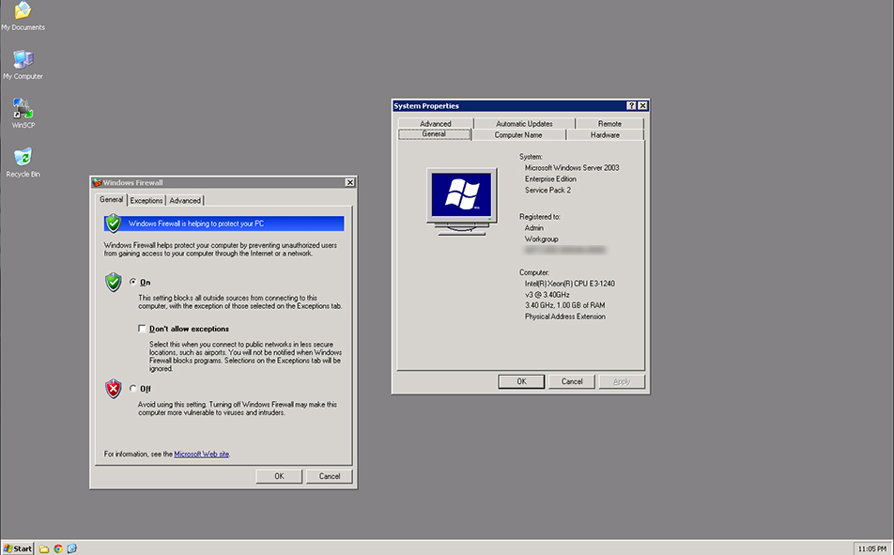This screenshot has width=894, height=555.
Task: Select the On radio button in Windows Firewall
Action: pyautogui.click(x=132, y=282)
